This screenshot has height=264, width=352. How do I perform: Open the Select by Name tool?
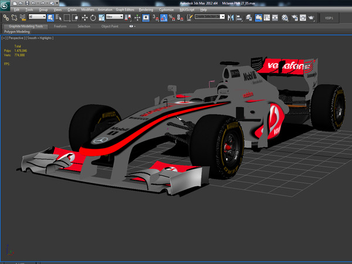[59, 18]
